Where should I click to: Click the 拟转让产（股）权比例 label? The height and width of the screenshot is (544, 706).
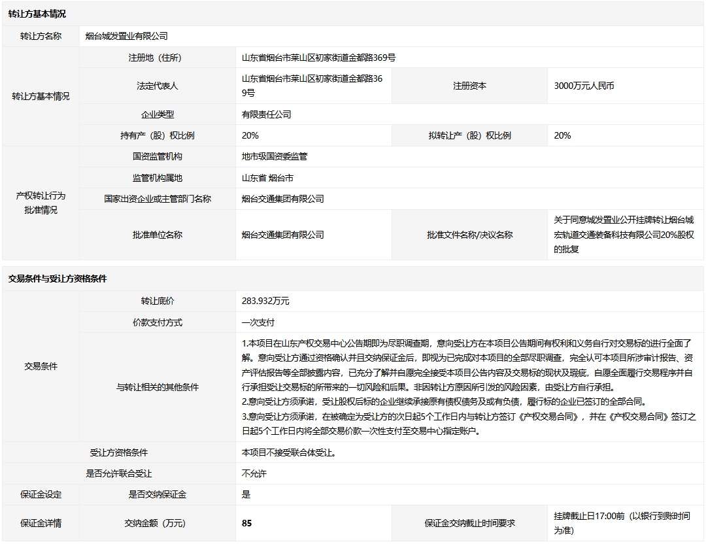(x=469, y=135)
